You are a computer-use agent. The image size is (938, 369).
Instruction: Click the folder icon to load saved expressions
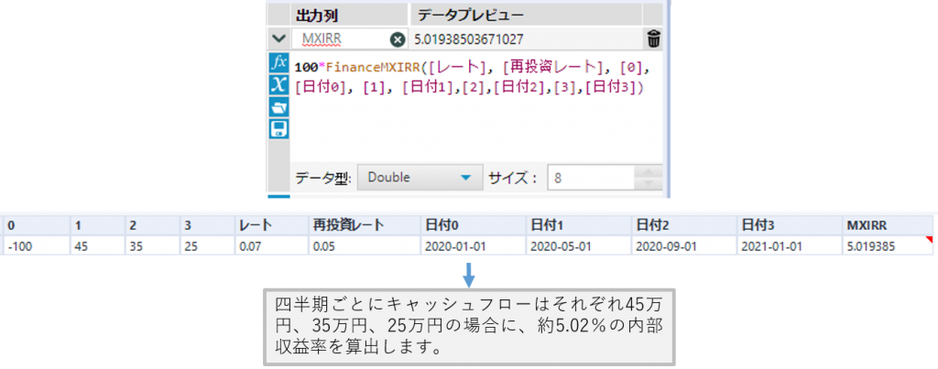[x=278, y=106]
